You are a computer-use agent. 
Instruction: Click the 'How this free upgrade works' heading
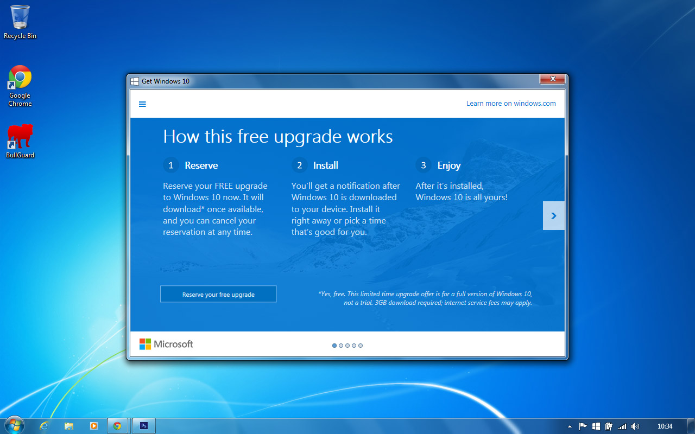[x=278, y=137]
